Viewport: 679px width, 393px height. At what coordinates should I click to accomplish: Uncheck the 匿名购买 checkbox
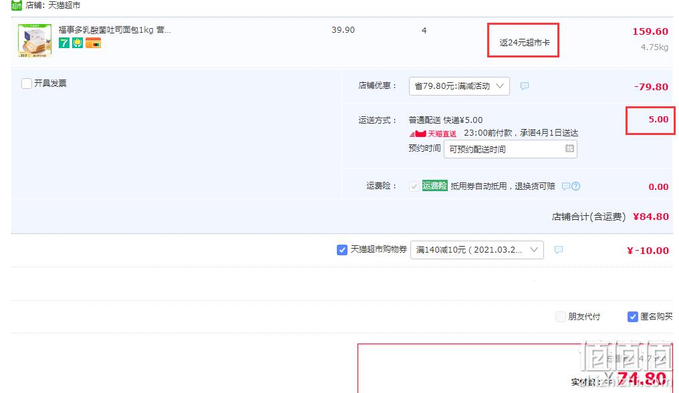632,317
